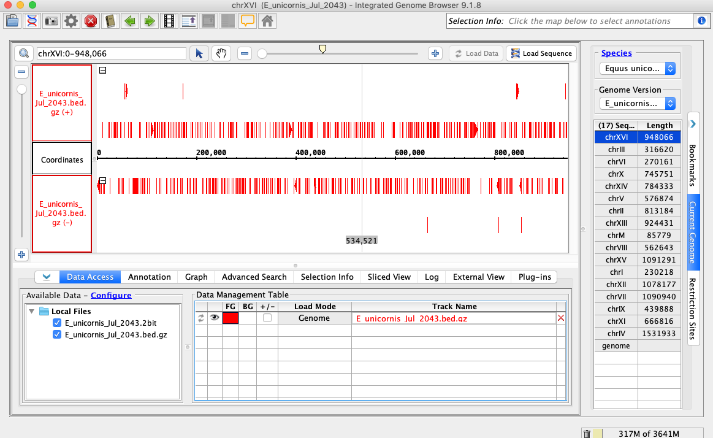Select the hand grab pan tool
Screen dimensions: 713x438
coord(221,53)
